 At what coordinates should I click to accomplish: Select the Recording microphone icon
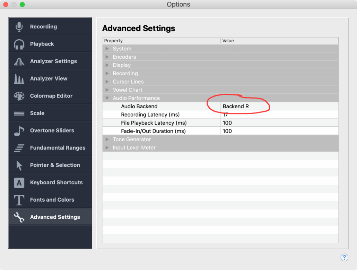19,26
